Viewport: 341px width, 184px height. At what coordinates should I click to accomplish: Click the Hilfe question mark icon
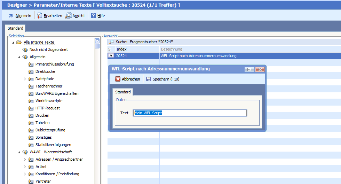(93, 15)
